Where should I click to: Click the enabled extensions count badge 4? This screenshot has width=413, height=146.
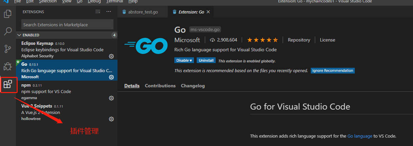(x=114, y=35)
